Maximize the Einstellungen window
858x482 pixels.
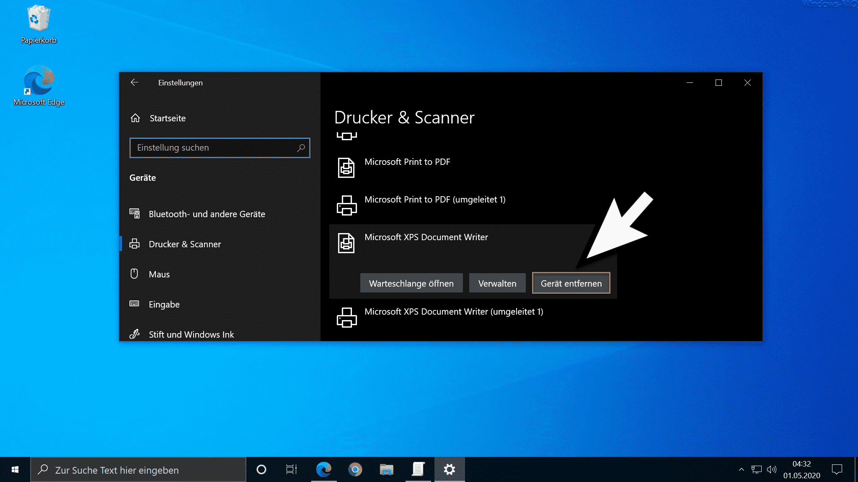(718, 82)
